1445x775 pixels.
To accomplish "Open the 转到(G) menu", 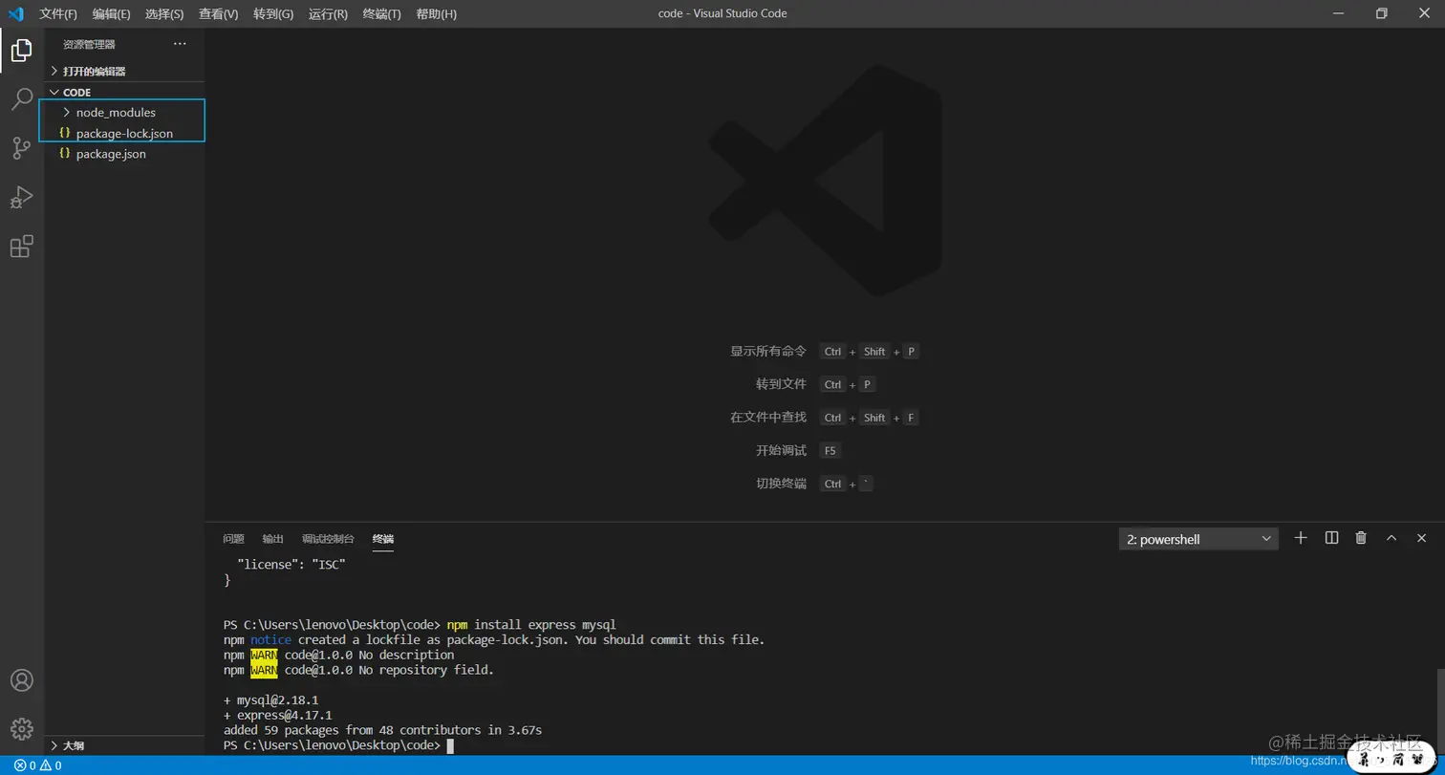I will [x=273, y=13].
